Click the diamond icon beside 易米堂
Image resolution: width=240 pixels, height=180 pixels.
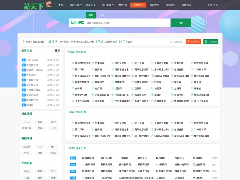tap(192, 88)
